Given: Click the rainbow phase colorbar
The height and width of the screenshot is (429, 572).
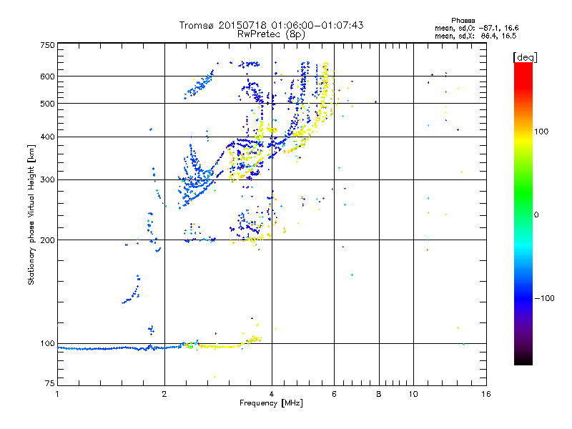Looking at the screenshot, I should point(523,213).
